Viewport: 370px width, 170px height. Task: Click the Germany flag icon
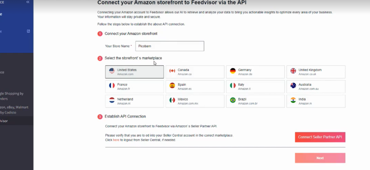coord(233,71)
